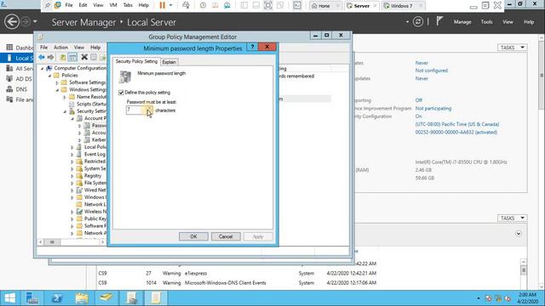Click the VMware take snapshot clock icon
545x306 pixels.
click(203, 5)
